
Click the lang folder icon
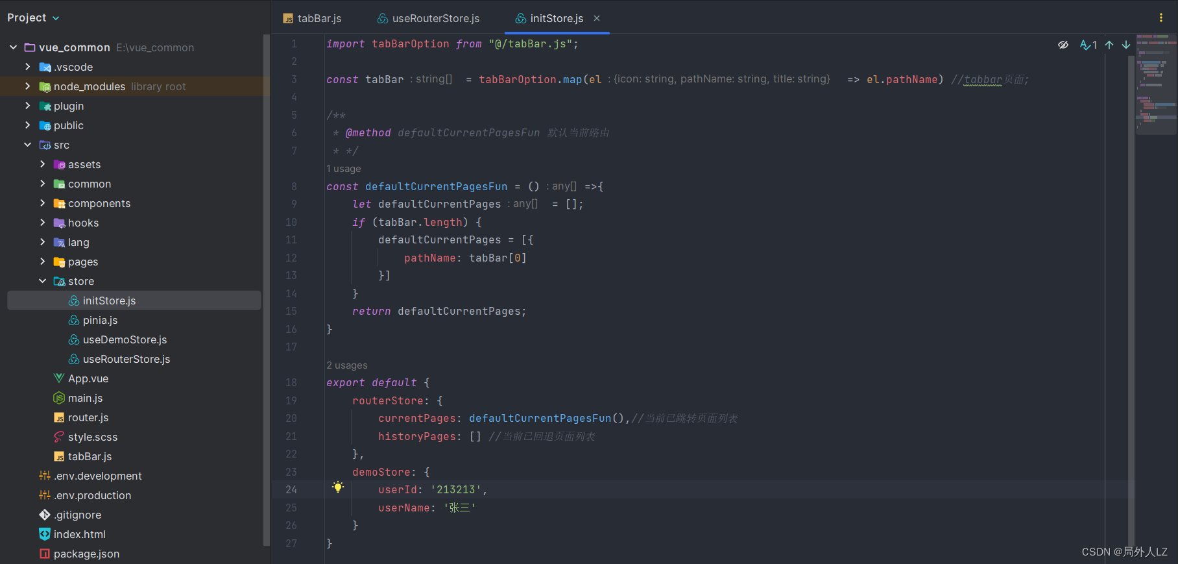tap(59, 242)
